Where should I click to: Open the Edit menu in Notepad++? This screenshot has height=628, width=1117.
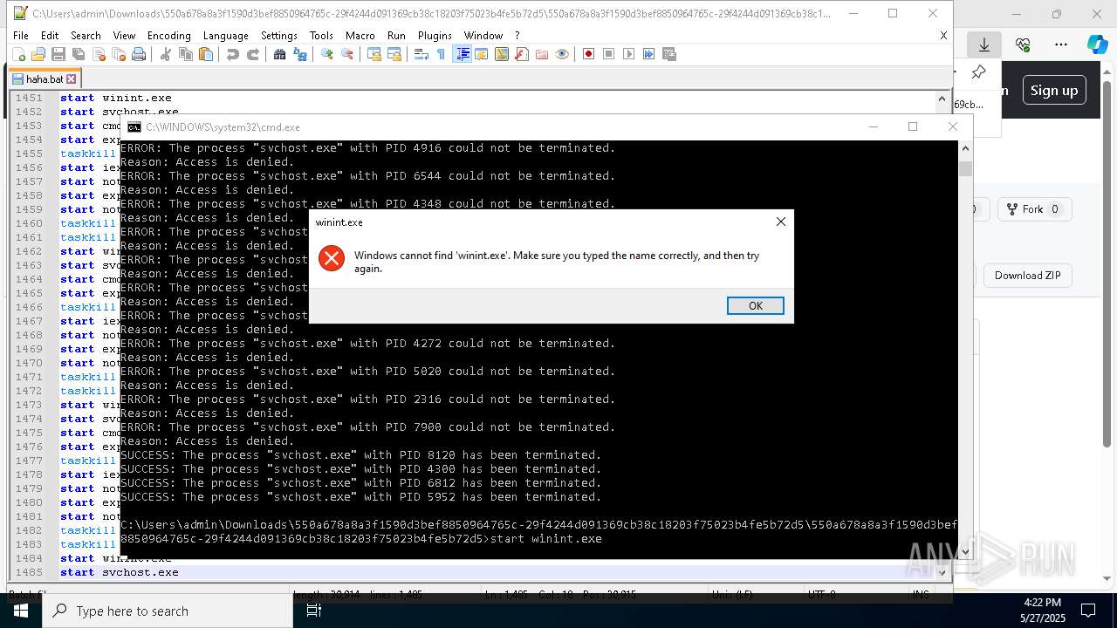click(50, 35)
